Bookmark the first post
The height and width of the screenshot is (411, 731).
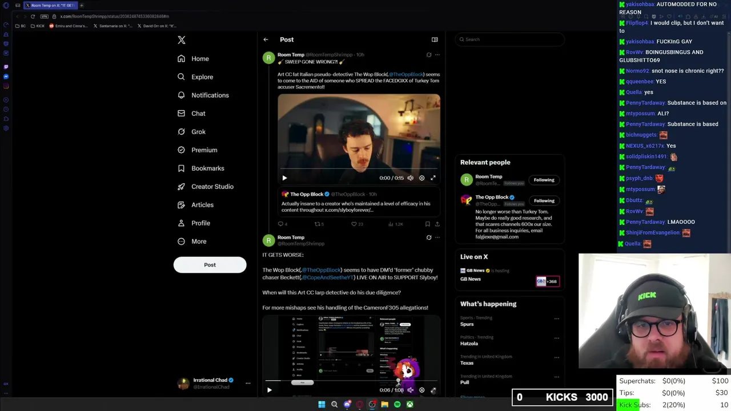pyautogui.click(x=427, y=224)
